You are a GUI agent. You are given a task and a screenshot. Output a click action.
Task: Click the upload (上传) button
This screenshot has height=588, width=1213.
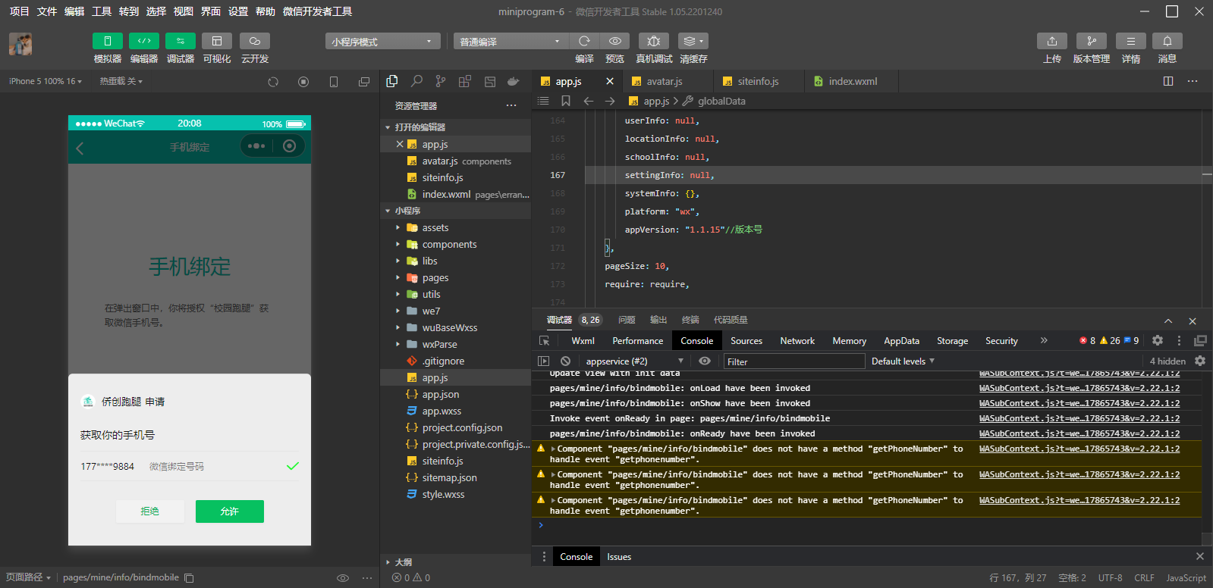[1052, 41]
